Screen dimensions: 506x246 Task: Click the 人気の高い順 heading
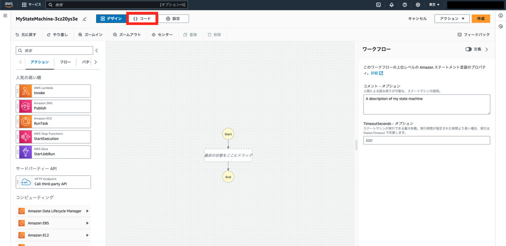tap(28, 78)
